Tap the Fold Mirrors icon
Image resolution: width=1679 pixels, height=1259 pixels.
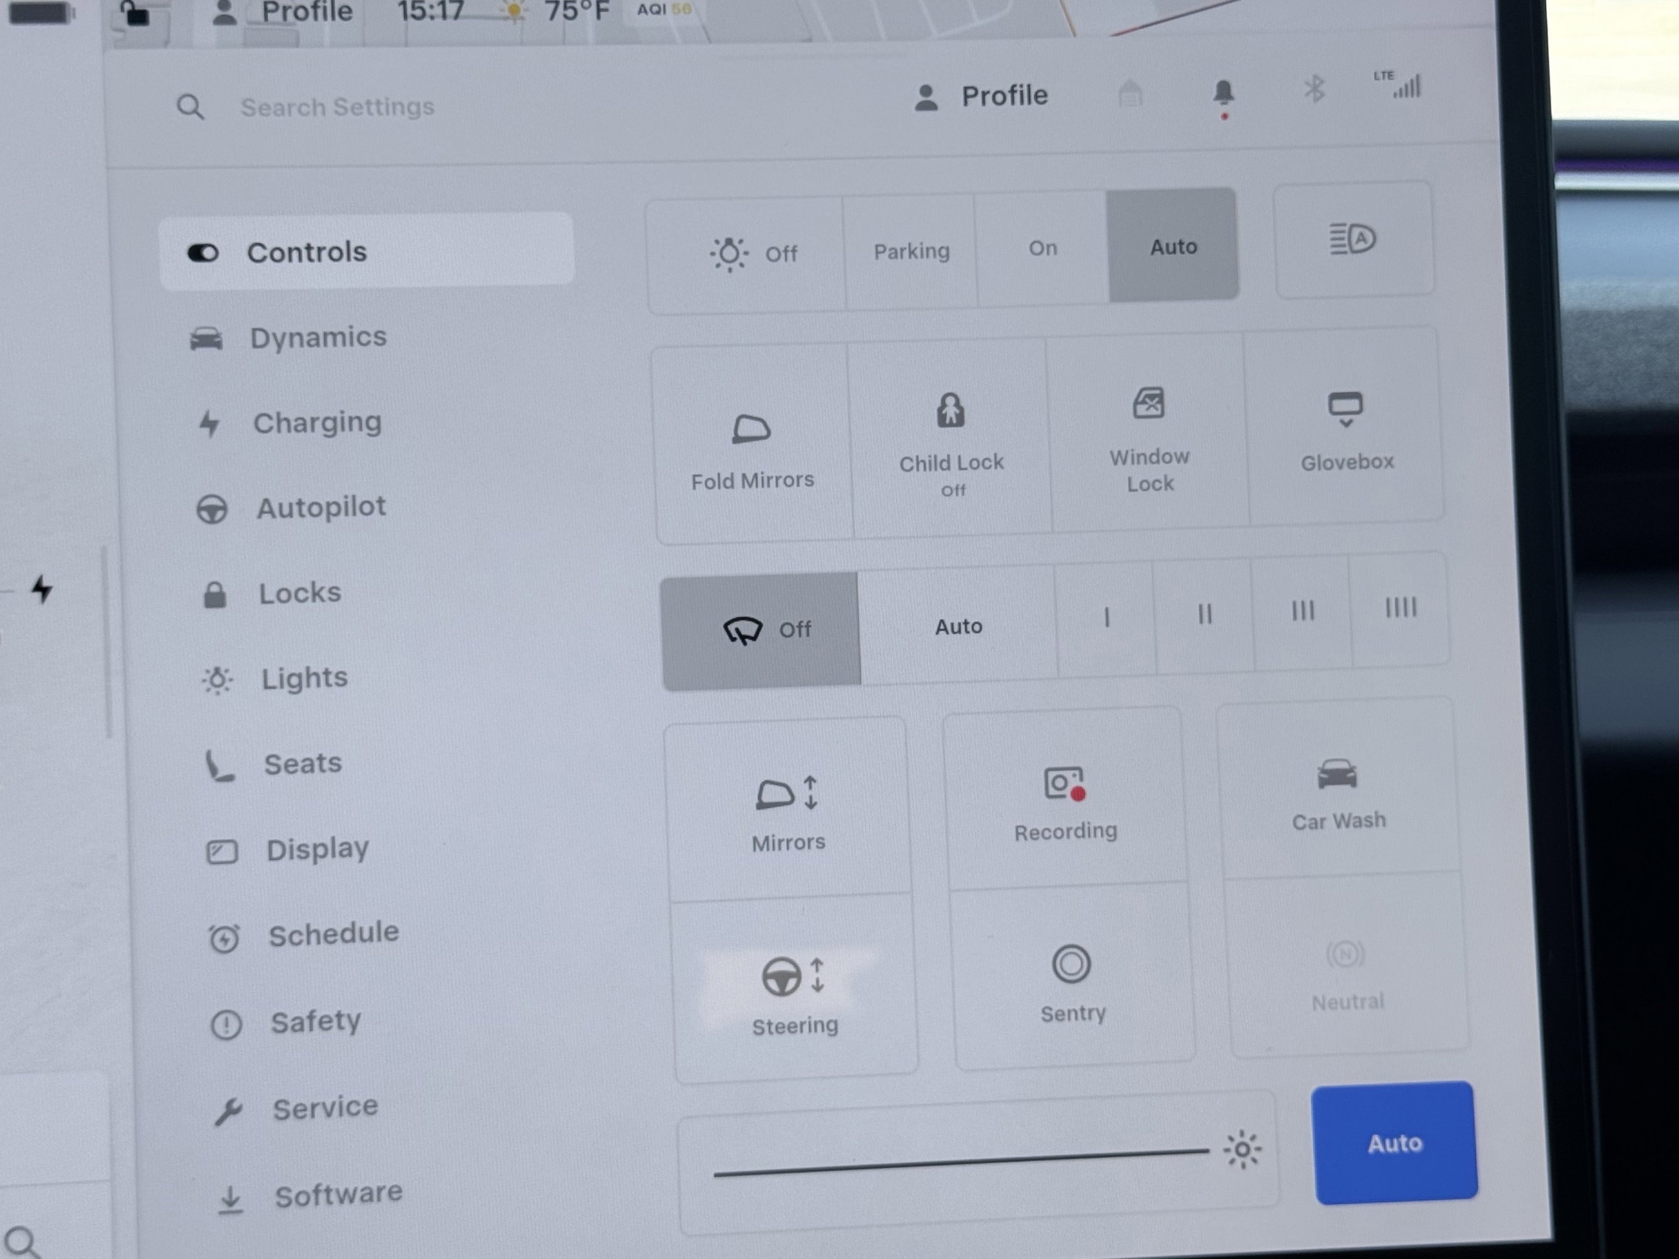coord(751,430)
